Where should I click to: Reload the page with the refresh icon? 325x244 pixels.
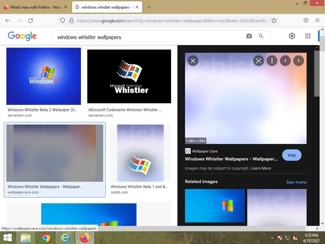pos(30,20)
